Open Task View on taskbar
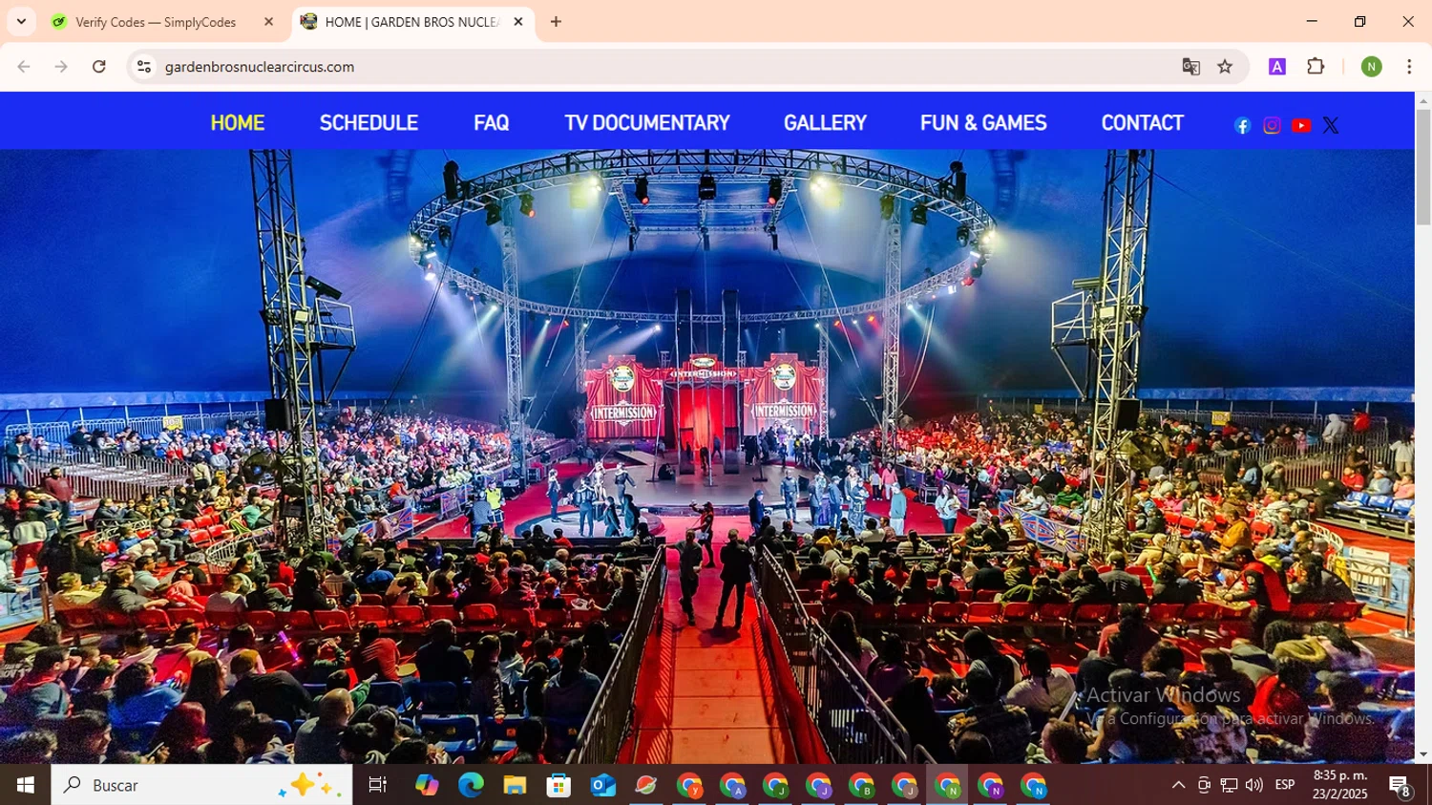 click(377, 785)
